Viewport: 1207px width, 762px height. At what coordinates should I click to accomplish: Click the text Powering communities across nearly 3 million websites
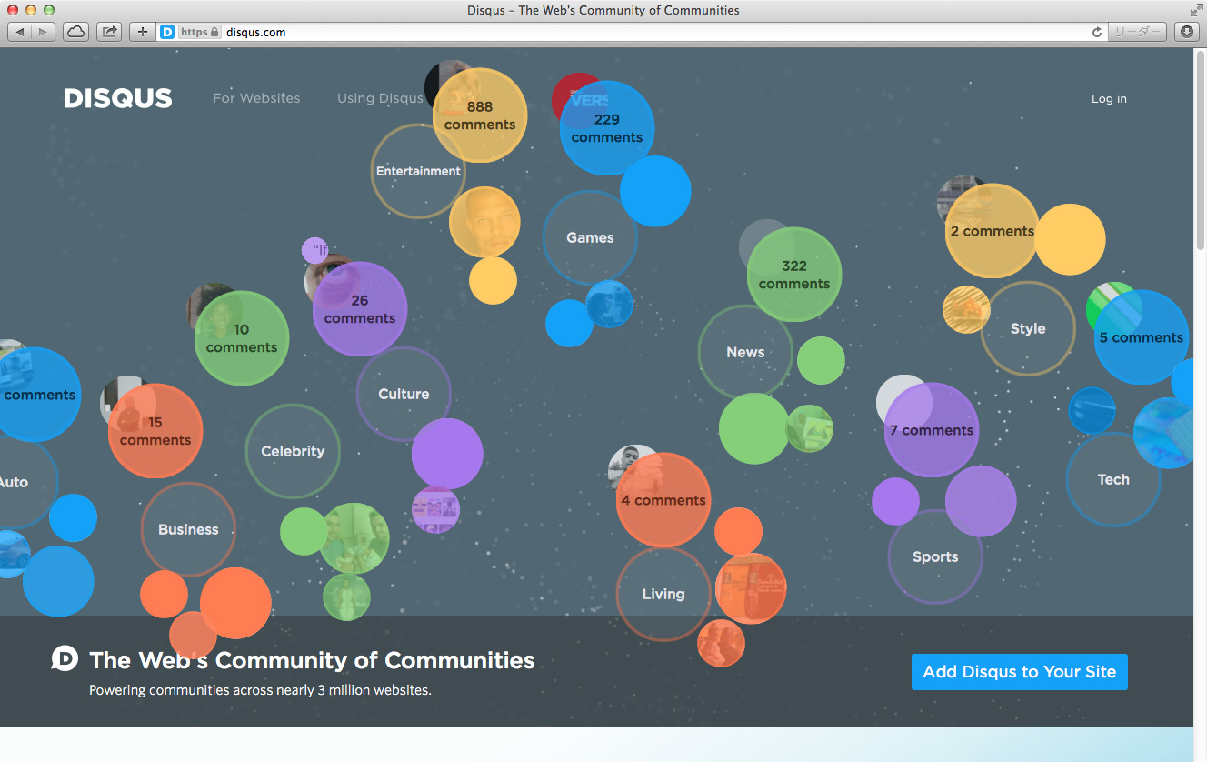260,690
